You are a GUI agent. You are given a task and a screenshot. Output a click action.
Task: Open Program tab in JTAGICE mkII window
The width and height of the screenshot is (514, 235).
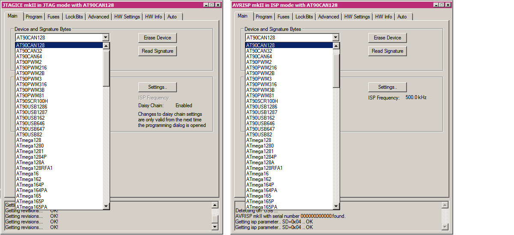coord(33,17)
